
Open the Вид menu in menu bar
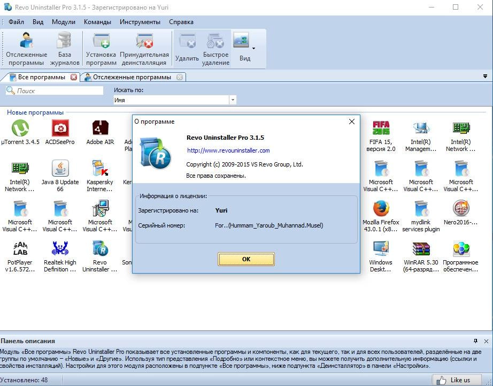pyautogui.click(x=38, y=22)
